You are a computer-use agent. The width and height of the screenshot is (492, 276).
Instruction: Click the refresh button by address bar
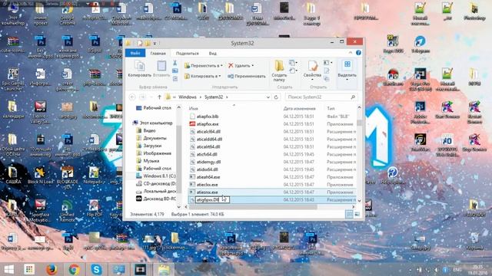276,97
